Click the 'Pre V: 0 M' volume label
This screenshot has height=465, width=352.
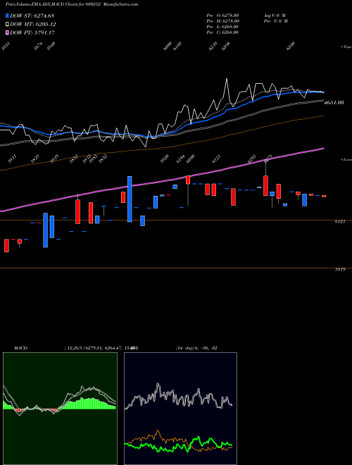[x=277, y=21]
